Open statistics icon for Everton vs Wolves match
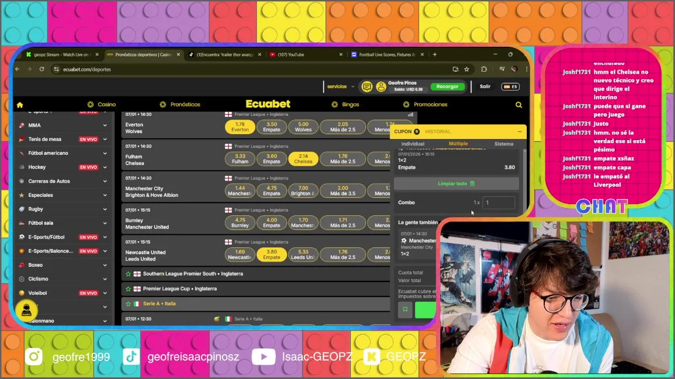Image resolution: width=675 pixels, height=379 pixels. pyautogui.click(x=410, y=114)
